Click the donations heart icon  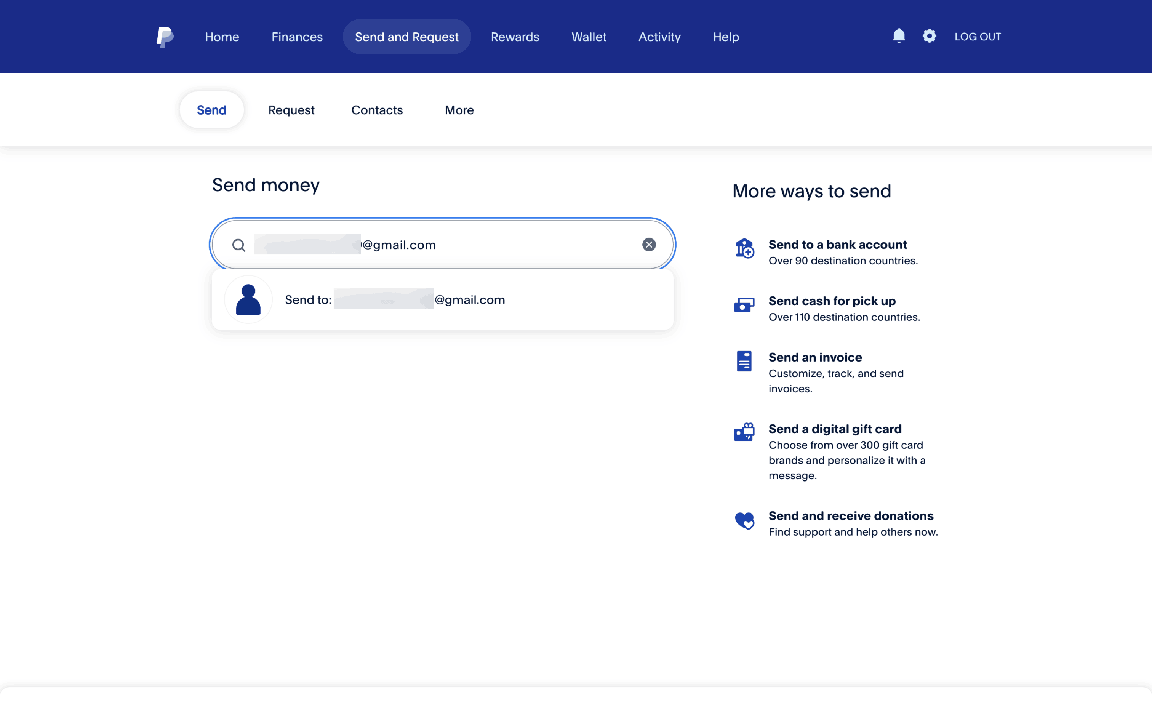(744, 520)
